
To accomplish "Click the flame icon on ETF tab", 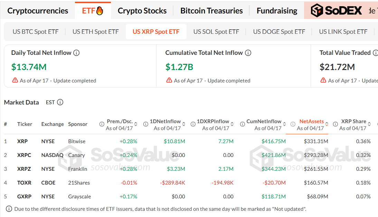I will [100, 10].
